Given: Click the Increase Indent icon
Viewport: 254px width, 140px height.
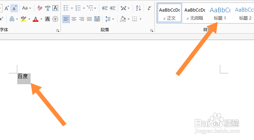Looking at the screenshot, I should (113, 8).
